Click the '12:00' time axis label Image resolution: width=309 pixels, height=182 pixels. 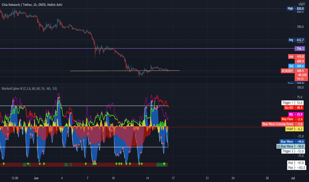pyautogui.click(x=15, y=178)
